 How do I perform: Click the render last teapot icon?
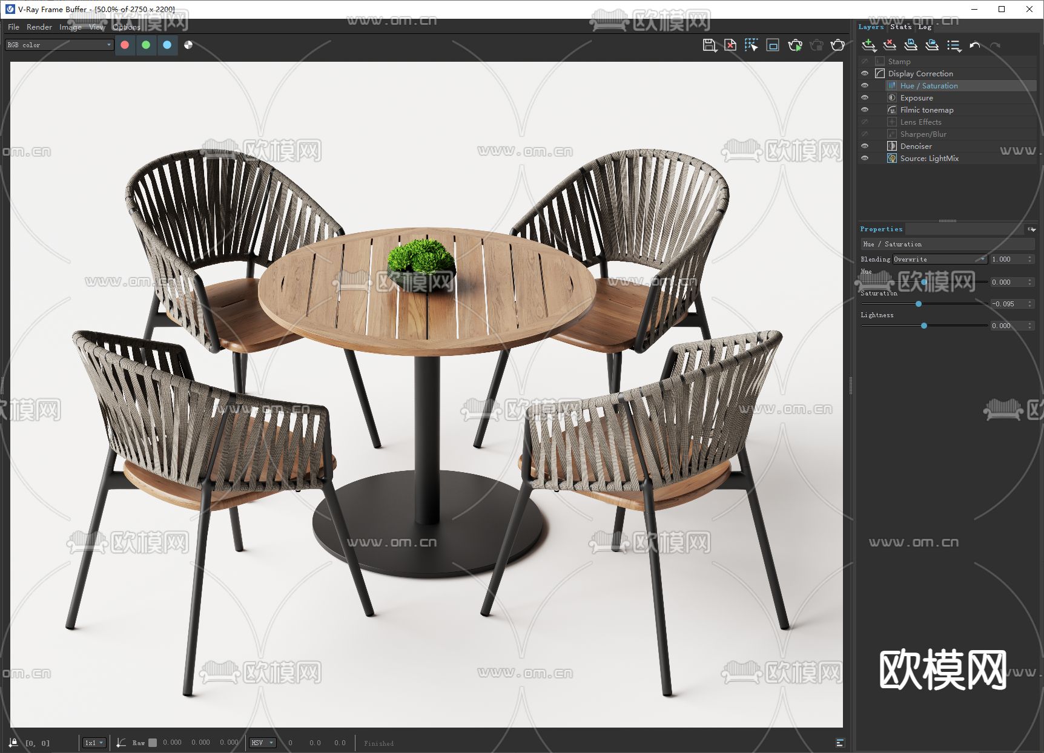click(838, 45)
